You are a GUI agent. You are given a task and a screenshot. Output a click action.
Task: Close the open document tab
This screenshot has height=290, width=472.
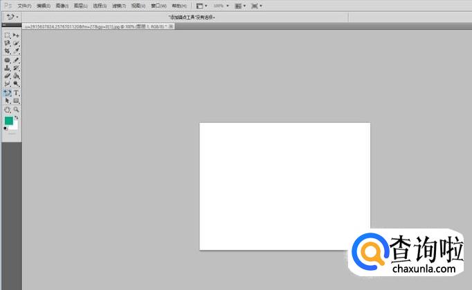[x=171, y=26]
